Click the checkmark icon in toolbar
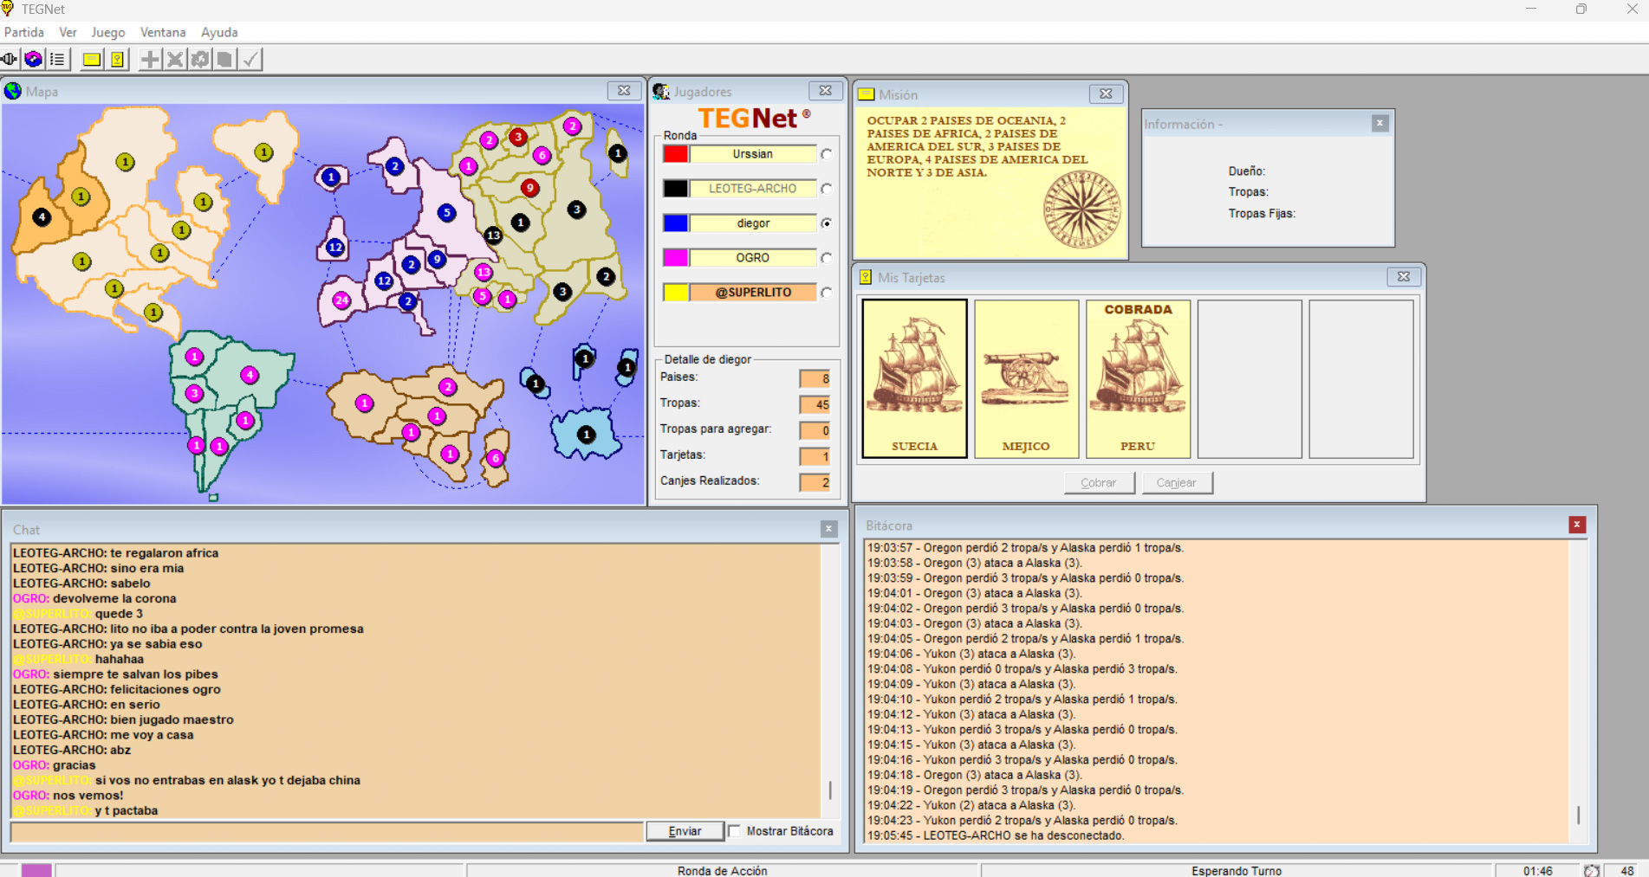Viewport: 1649px width, 877px height. coord(250,59)
